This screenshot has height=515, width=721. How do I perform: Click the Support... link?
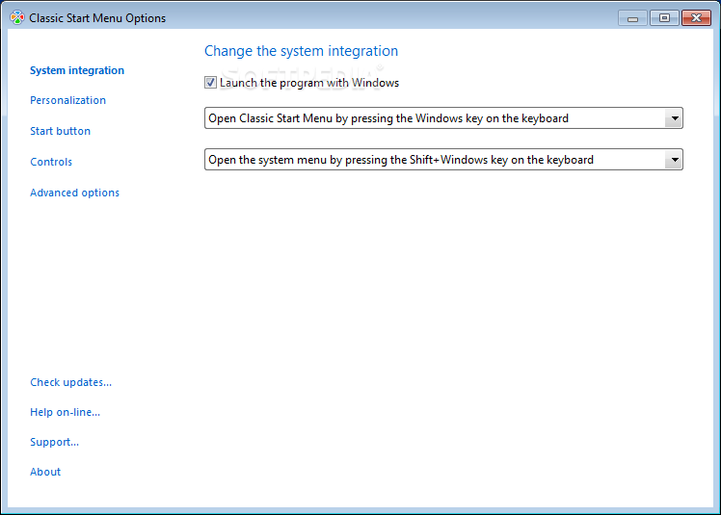click(54, 442)
